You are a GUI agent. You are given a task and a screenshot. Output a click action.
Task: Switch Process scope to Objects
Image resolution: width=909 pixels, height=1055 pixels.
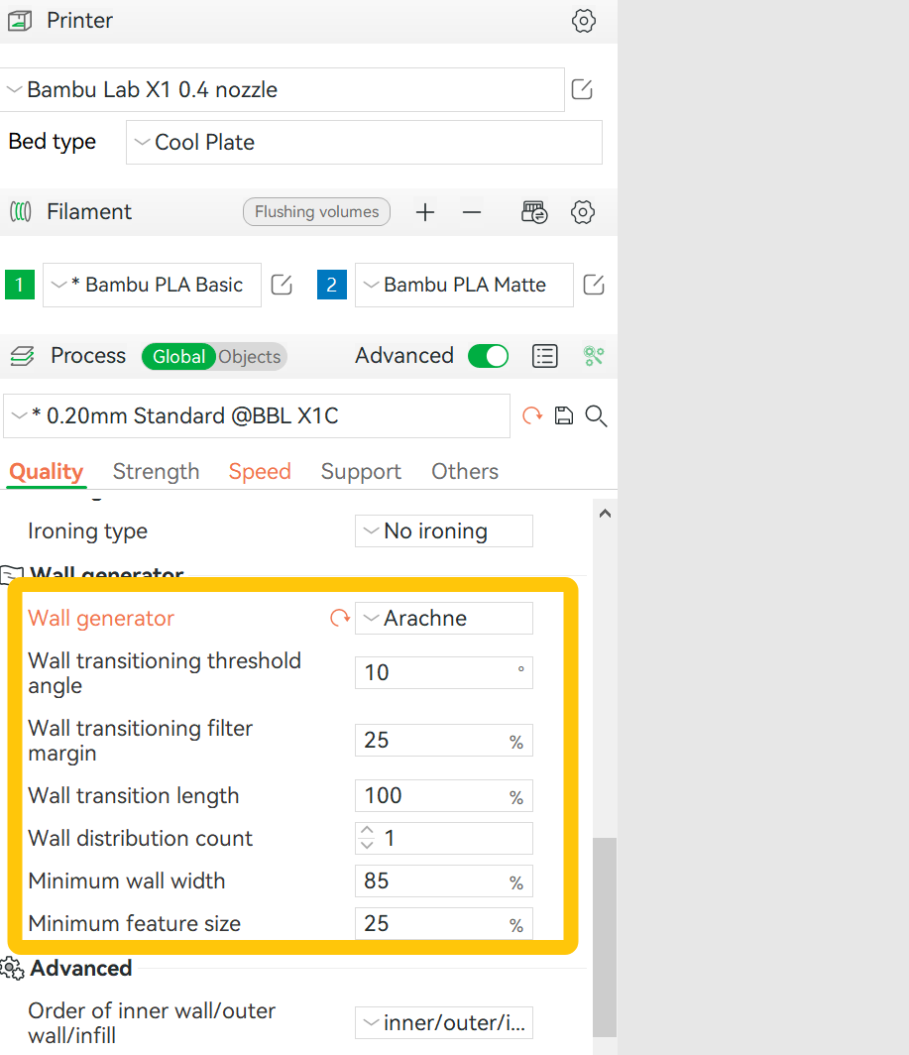(251, 356)
